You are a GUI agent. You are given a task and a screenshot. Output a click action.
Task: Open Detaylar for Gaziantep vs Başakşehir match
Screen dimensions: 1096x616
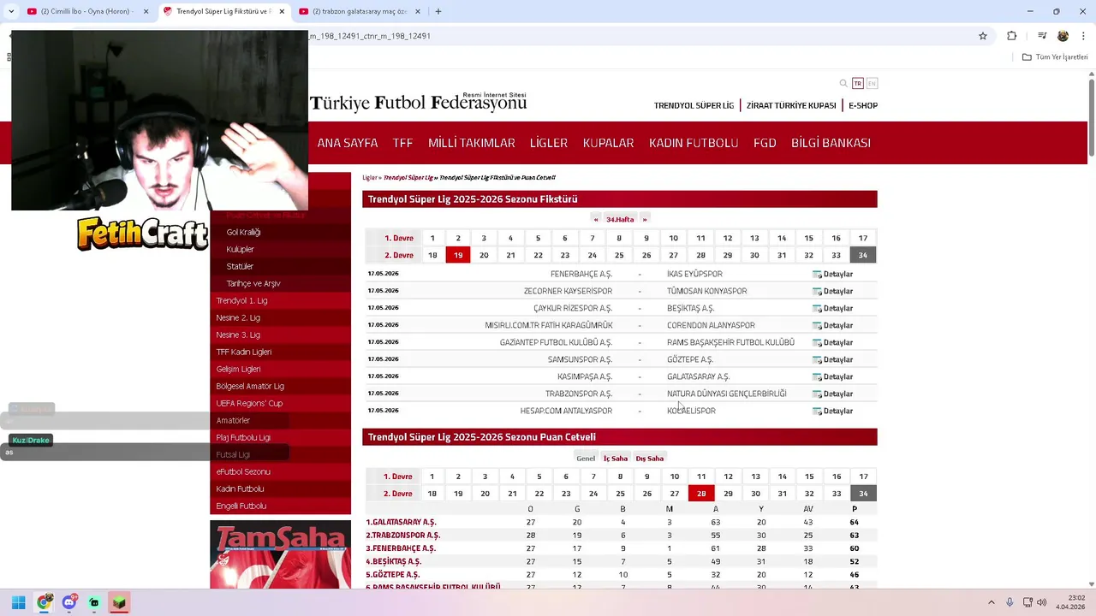pos(832,342)
